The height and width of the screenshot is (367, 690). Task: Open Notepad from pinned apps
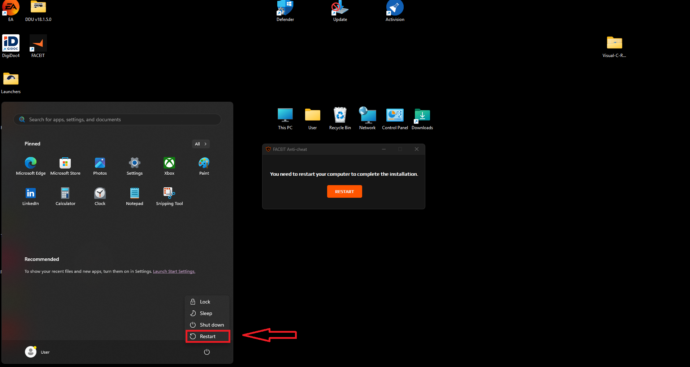click(x=135, y=196)
